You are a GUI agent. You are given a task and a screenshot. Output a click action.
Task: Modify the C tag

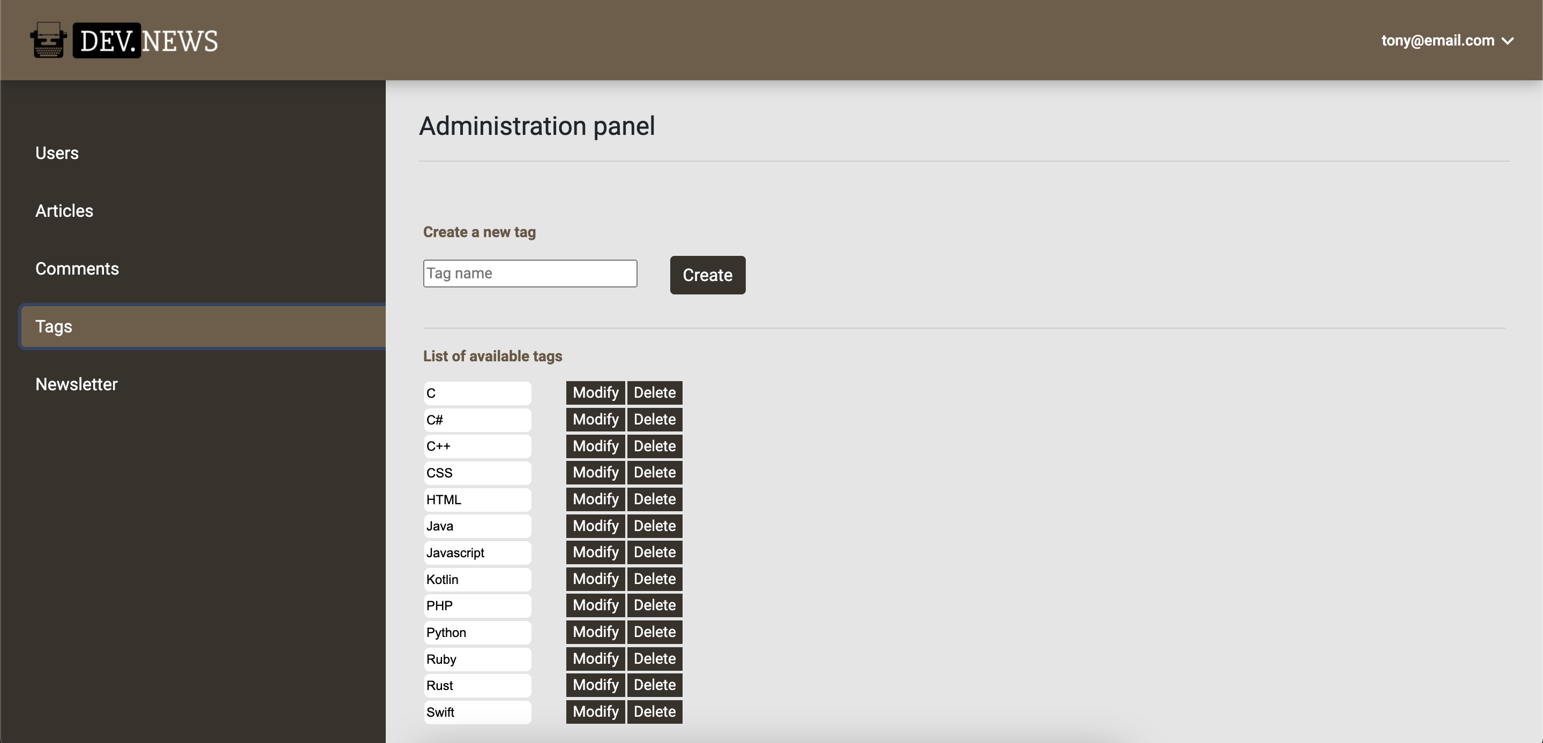(x=595, y=392)
